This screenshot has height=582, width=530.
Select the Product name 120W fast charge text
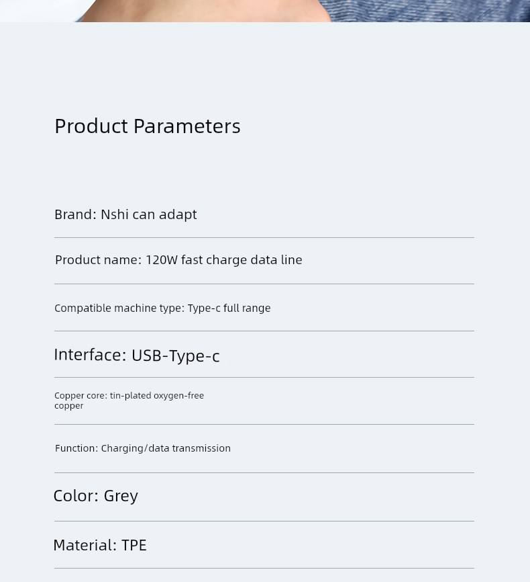[x=178, y=260]
